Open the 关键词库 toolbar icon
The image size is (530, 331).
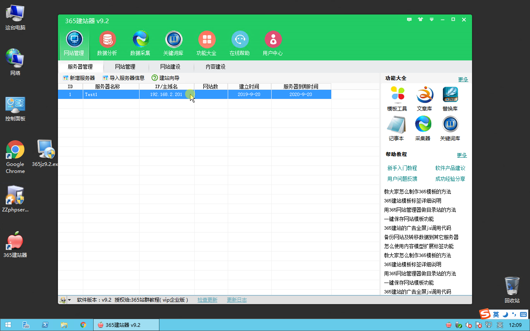point(173,44)
